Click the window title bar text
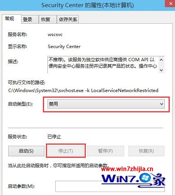175x195 pixels. (88, 5)
